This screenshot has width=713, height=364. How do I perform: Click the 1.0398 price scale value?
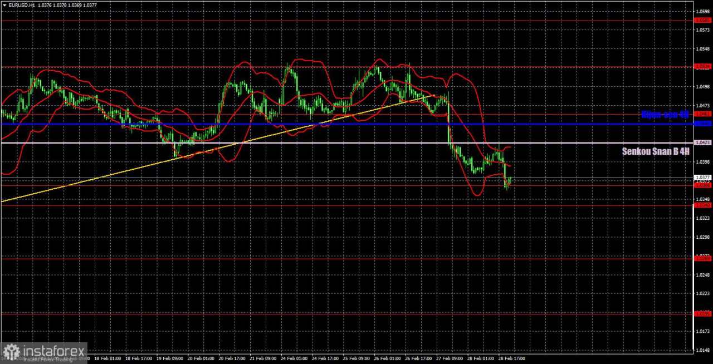[x=702, y=162]
